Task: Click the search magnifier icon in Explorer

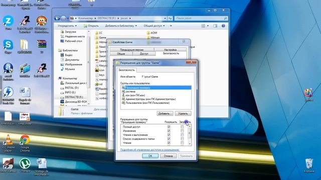Action: point(225,18)
